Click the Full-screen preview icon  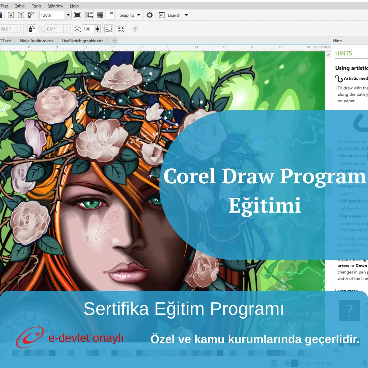pyautogui.click(x=77, y=15)
